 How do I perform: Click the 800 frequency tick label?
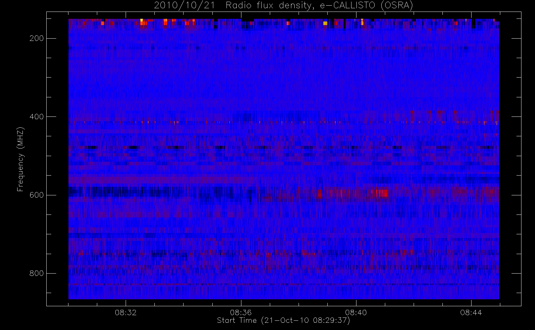(x=36, y=273)
